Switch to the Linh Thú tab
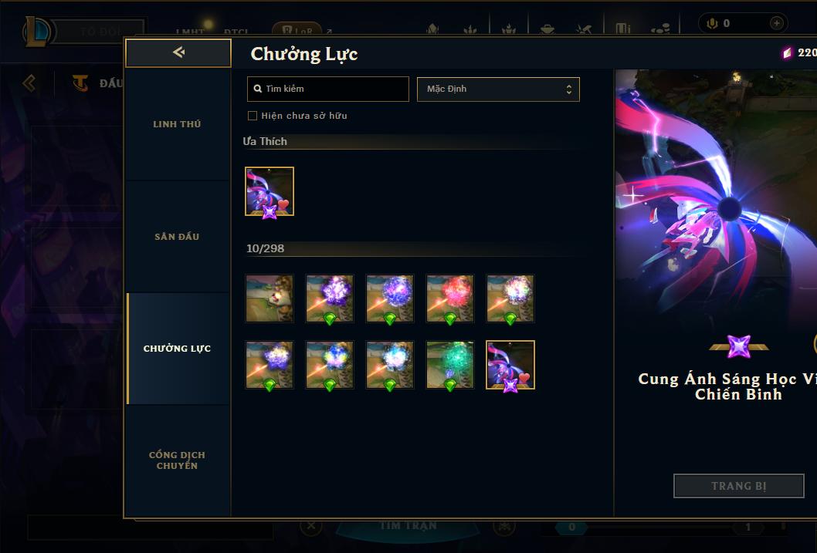The image size is (817, 553). coord(178,124)
